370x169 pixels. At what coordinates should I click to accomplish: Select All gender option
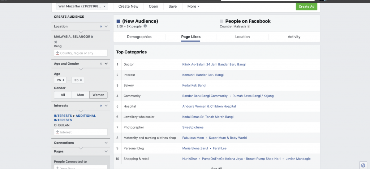63,95
